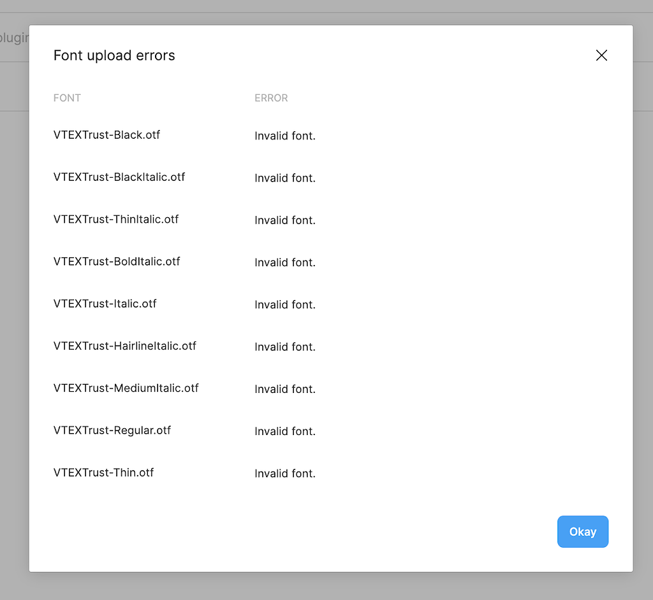Click the VTEXTrust-HairlineItalic.otf file name
Image resolution: width=653 pixels, height=600 pixels.
tap(125, 346)
